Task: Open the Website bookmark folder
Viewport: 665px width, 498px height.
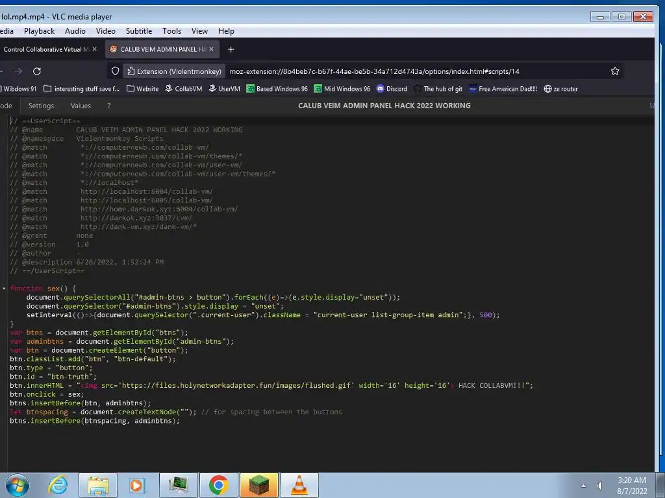Action: click(x=142, y=89)
